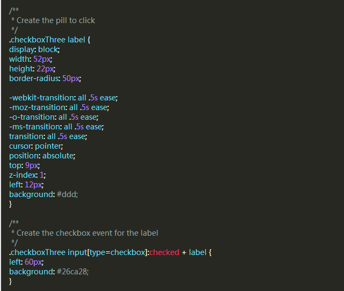Click the red "checked" pseudo-class text
The width and height of the screenshot is (344, 291).
pyautogui.click(x=164, y=252)
